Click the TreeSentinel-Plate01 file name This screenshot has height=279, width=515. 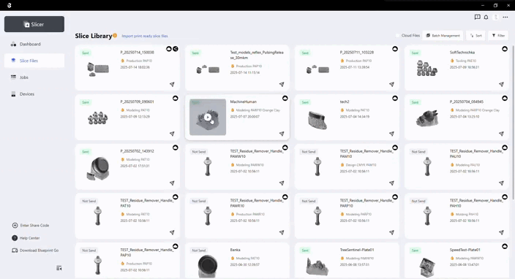tap(357, 250)
